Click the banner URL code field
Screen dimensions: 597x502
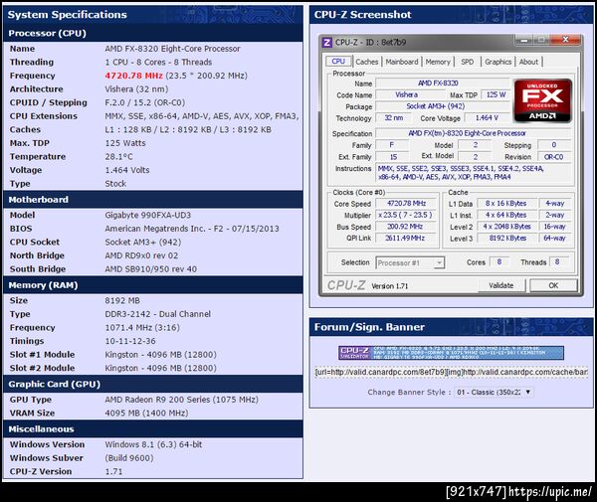tap(451, 372)
